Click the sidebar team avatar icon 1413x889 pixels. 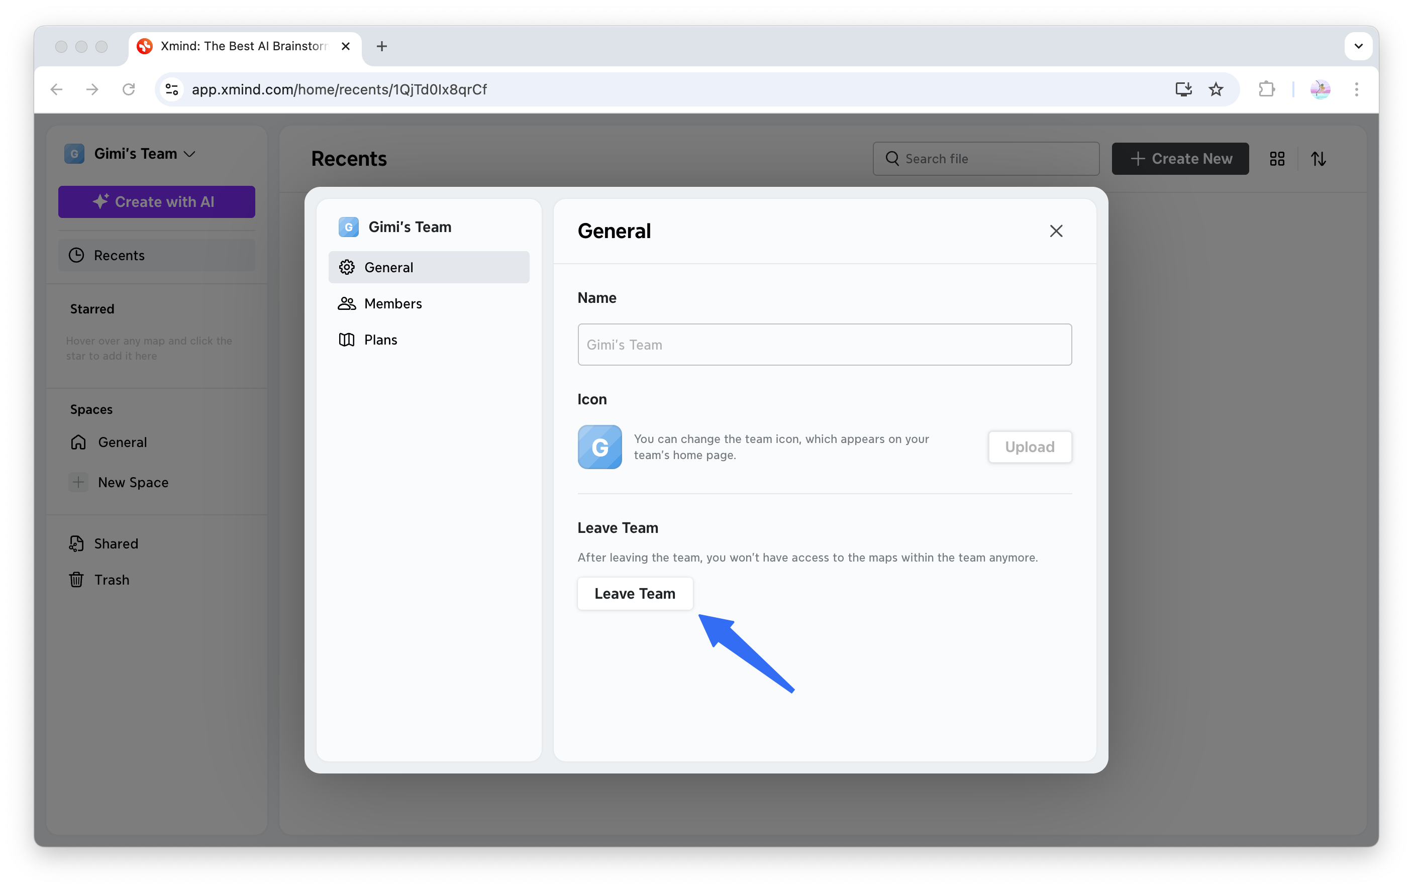(74, 154)
